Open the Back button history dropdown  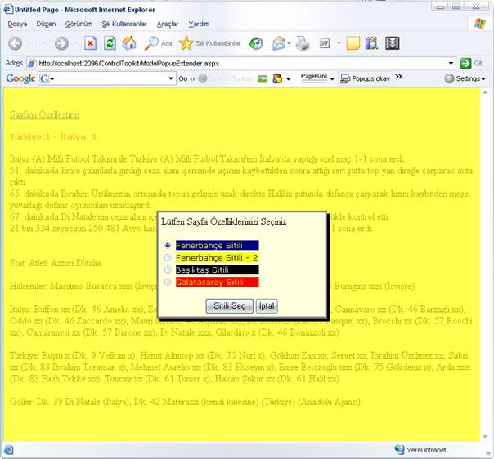[44, 43]
